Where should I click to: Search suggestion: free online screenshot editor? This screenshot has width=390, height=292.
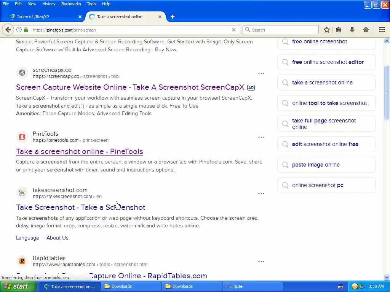click(326, 62)
